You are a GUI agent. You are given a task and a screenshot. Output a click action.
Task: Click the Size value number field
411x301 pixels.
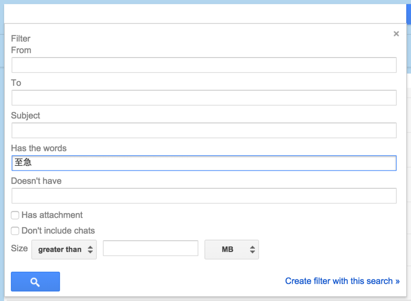coord(151,248)
